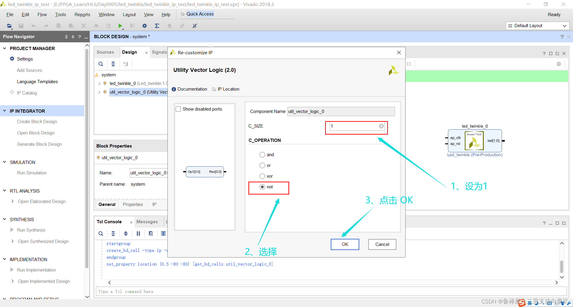
Task: Click collapse-all icon in Tcl Console
Action: coord(113,234)
